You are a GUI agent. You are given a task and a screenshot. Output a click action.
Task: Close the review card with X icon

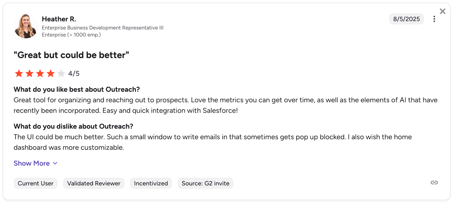coord(443,11)
